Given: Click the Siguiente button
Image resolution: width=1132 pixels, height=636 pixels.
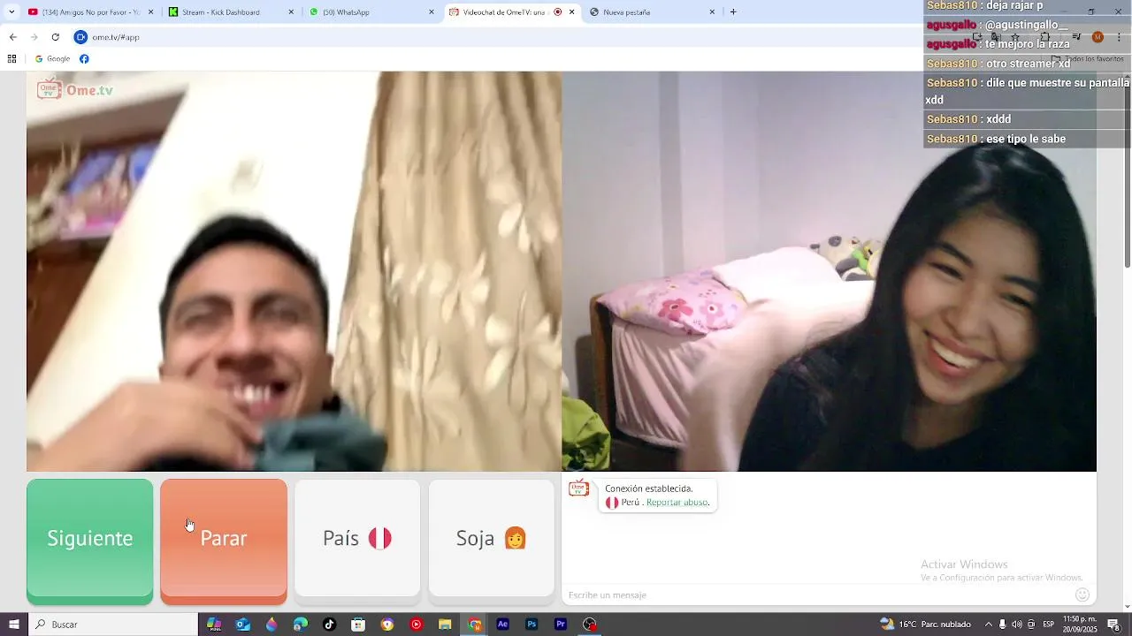Looking at the screenshot, I should 89,541.
